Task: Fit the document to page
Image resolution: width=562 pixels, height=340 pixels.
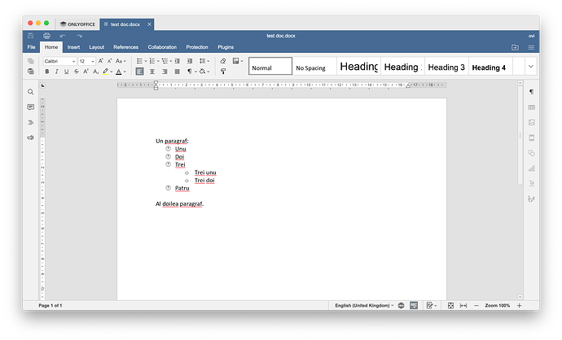Action: coord(450,305)
